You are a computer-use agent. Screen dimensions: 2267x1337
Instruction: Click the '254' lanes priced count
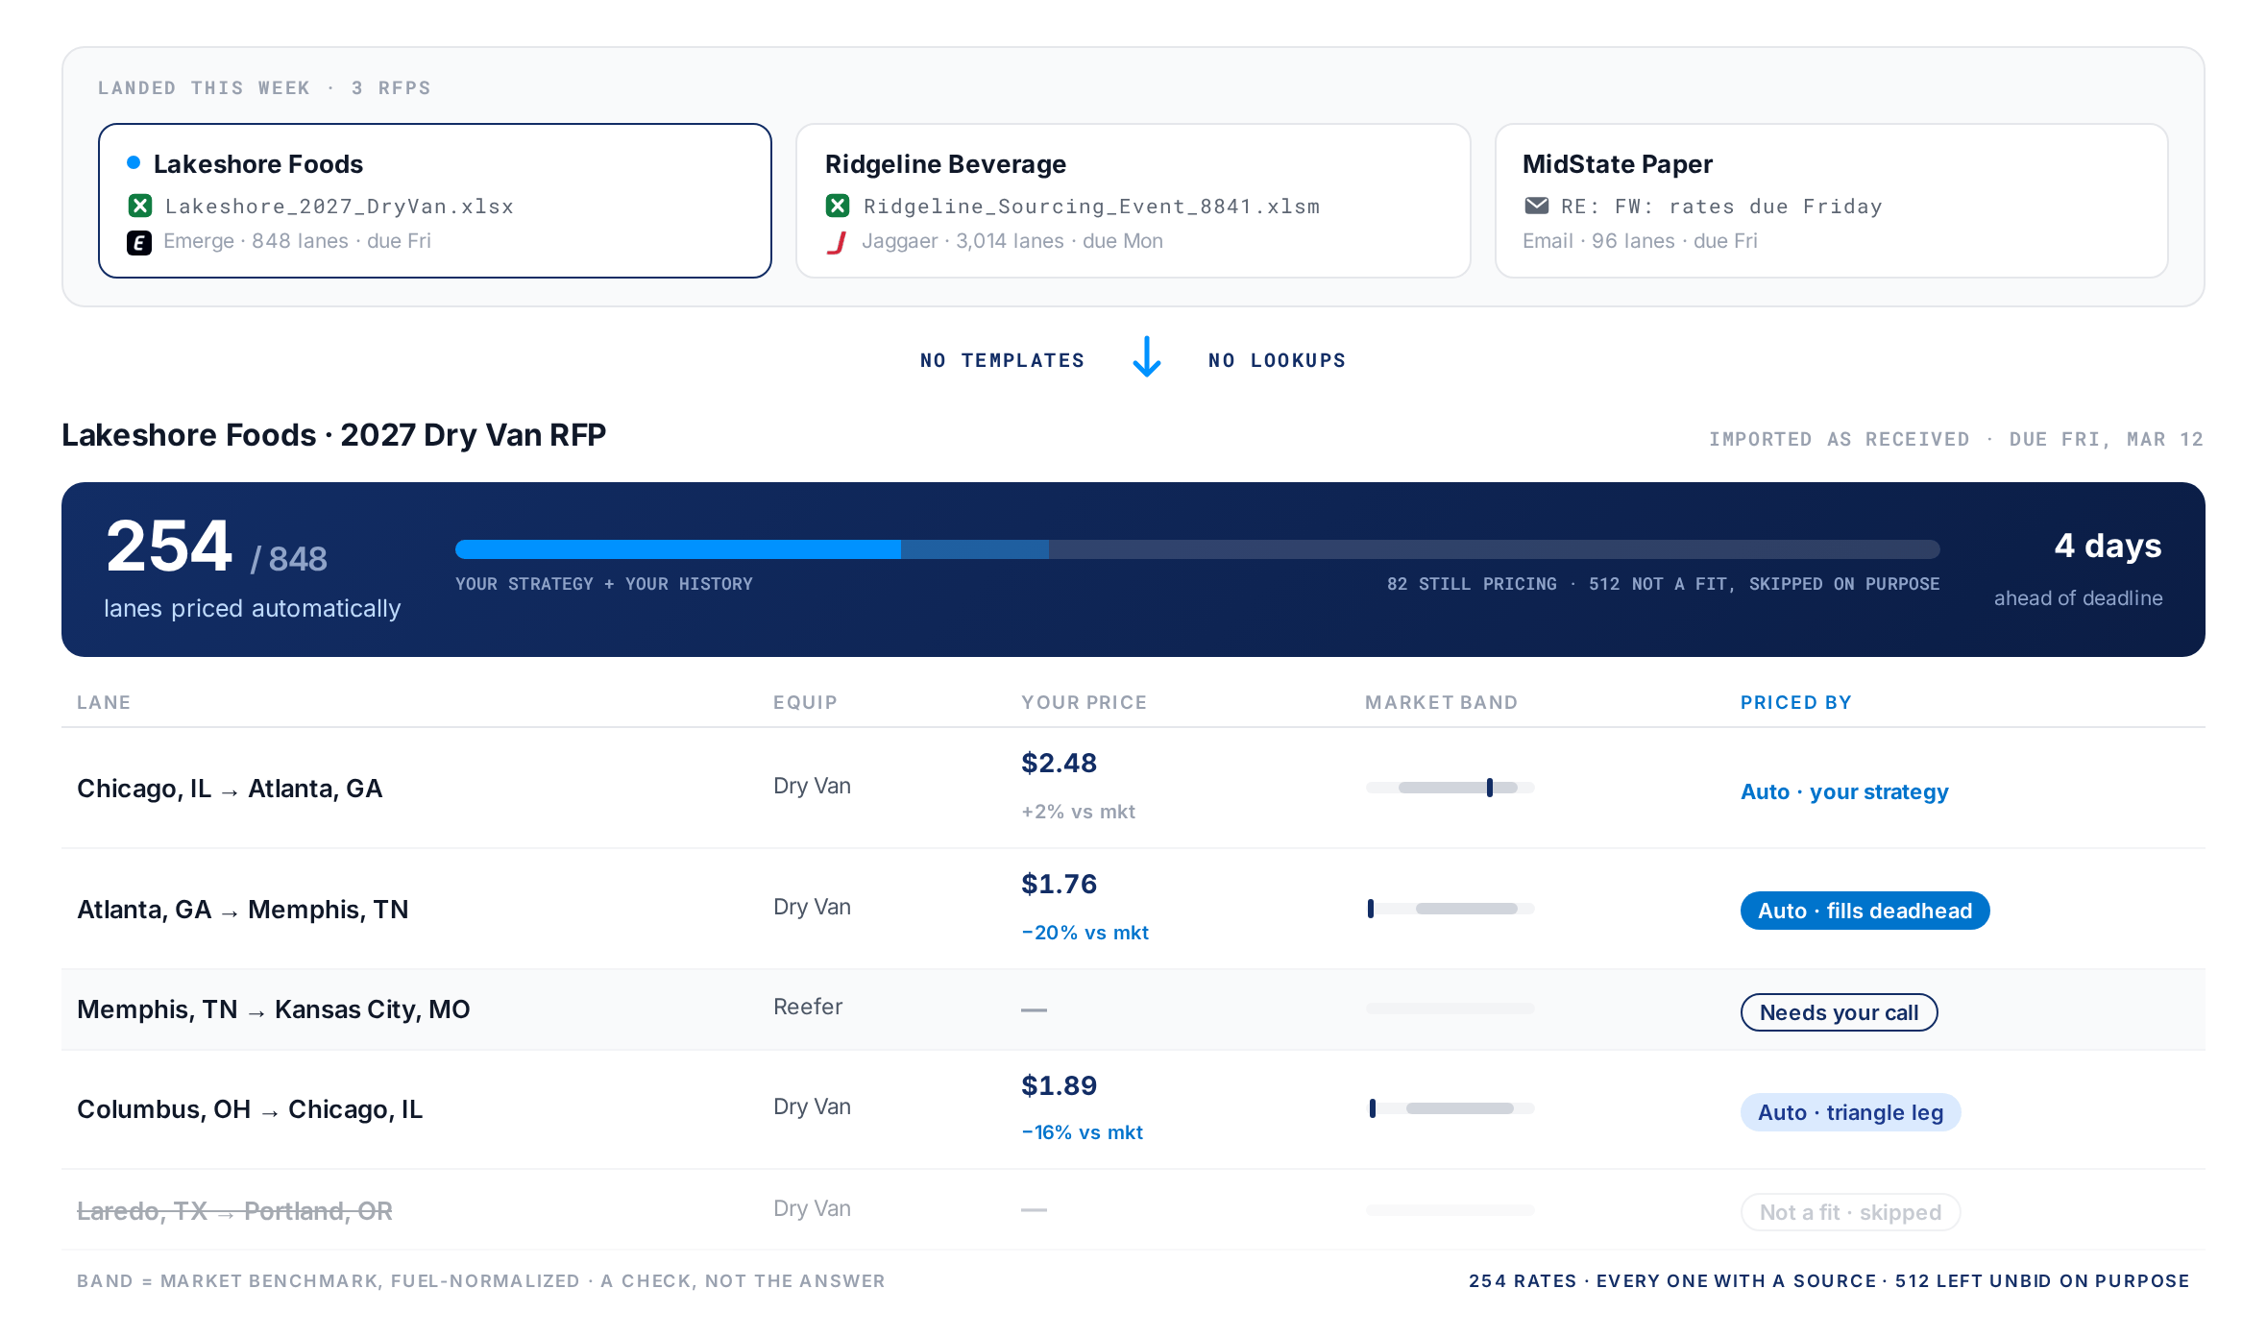pyautogui.click(x=169, y=547)
